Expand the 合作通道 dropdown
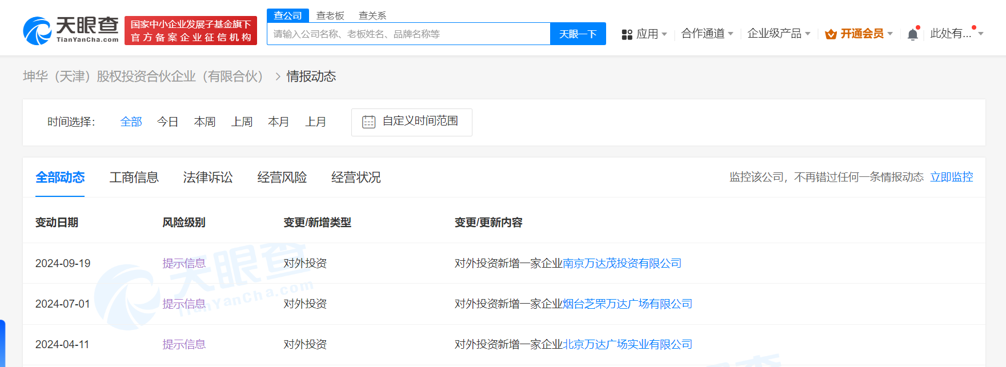Viewport: 1006px width, 367px height. point(707,34)
